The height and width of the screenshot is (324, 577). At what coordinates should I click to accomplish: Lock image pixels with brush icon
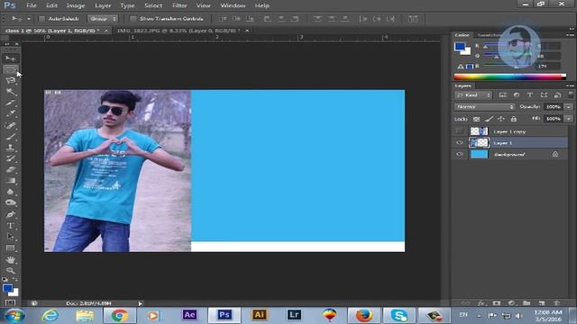point(489,119)
